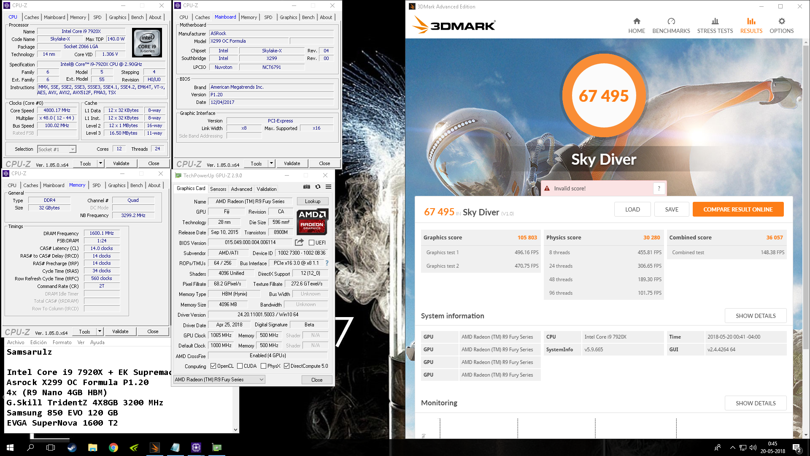Open the GPU selector dropdown in GPU-Z
This screenshot has height=456, width=810.
(x=219, y=380)
